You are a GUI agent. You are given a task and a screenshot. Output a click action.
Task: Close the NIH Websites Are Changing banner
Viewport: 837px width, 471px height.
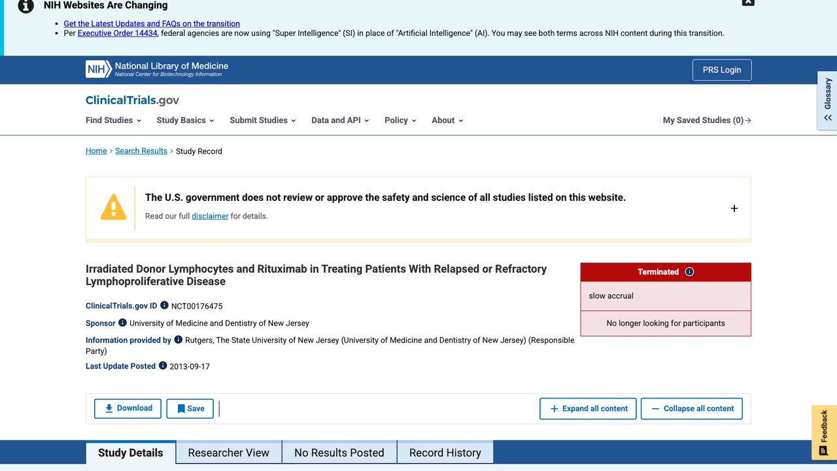point(748,2)
